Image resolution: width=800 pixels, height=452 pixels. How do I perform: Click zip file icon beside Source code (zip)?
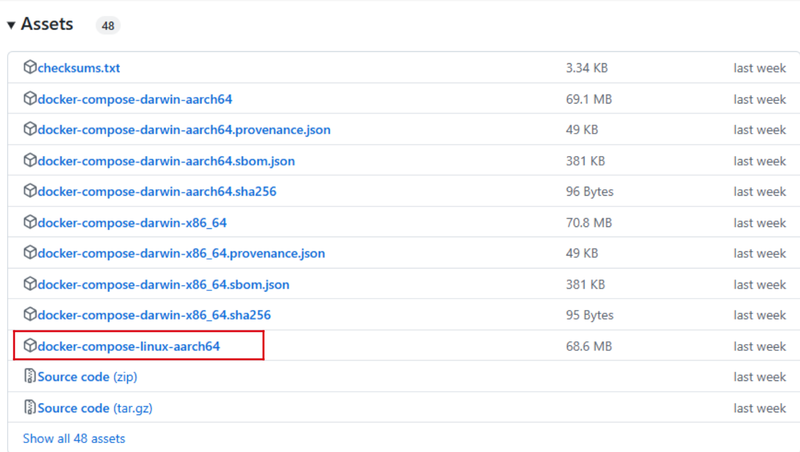30,377
